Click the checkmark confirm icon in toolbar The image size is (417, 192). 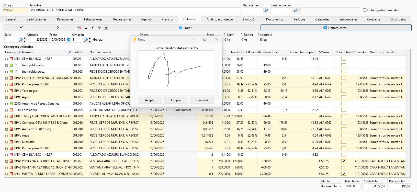21,28
